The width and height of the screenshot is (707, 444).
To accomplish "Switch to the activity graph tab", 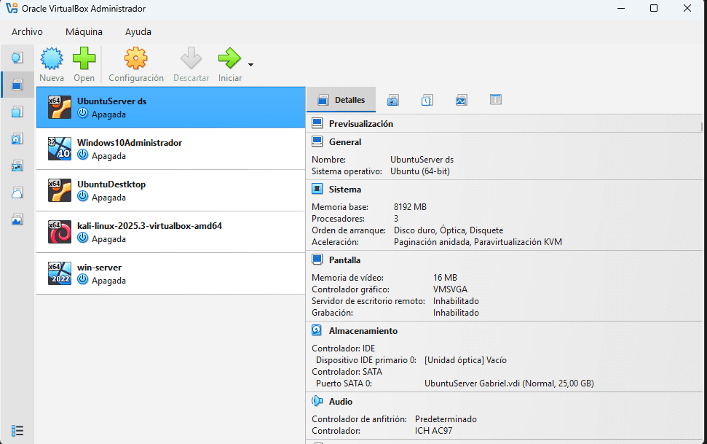I will 462,100.
